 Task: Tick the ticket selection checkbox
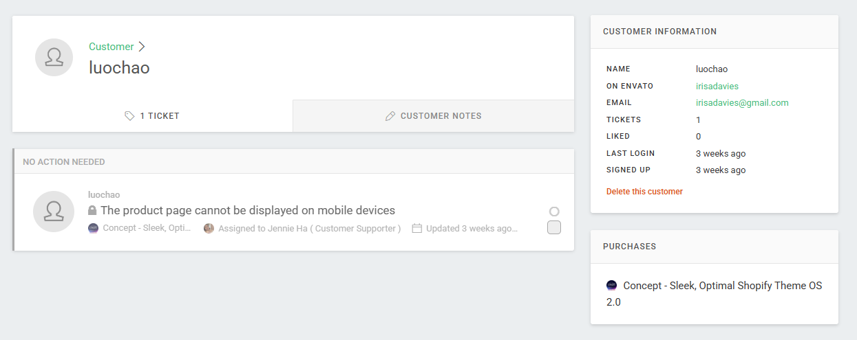[554, 227]
